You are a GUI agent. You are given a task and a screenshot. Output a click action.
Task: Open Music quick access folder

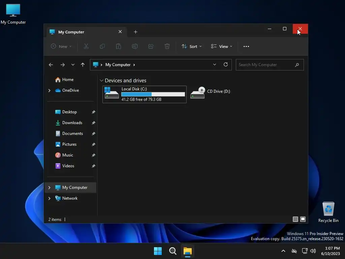pyautogui.click(x=64, y=155)
